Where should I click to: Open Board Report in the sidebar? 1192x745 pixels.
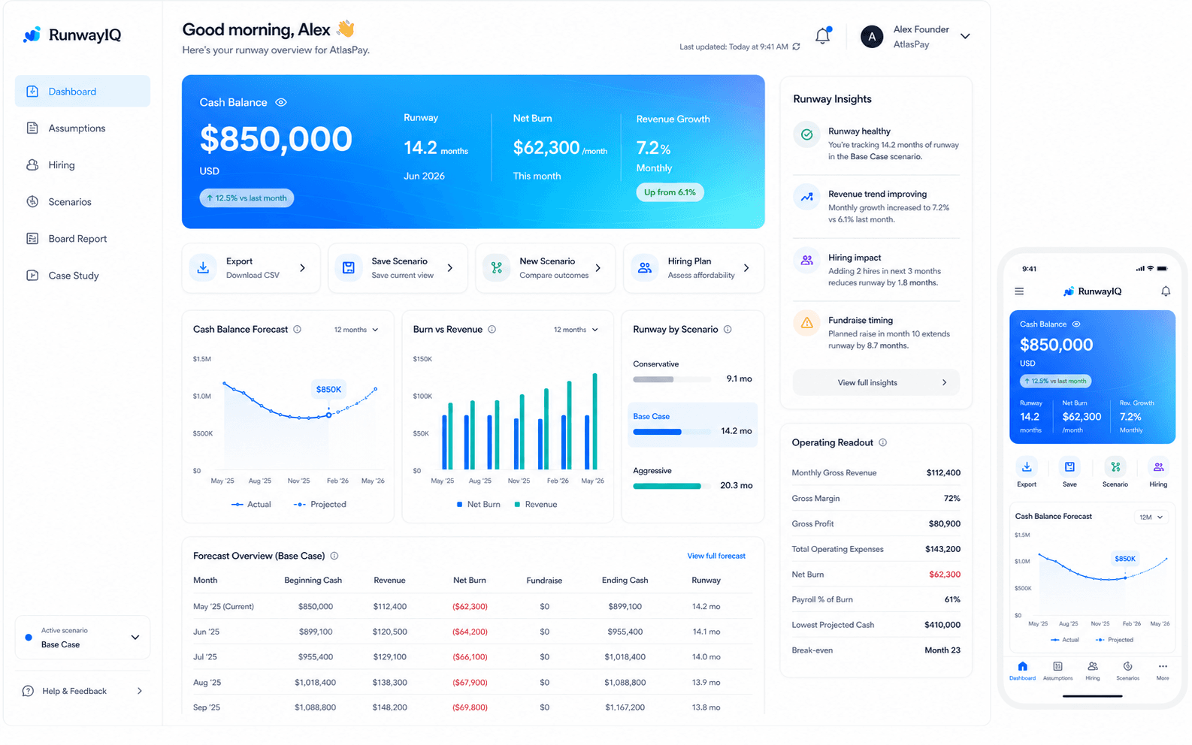(83, 238)
